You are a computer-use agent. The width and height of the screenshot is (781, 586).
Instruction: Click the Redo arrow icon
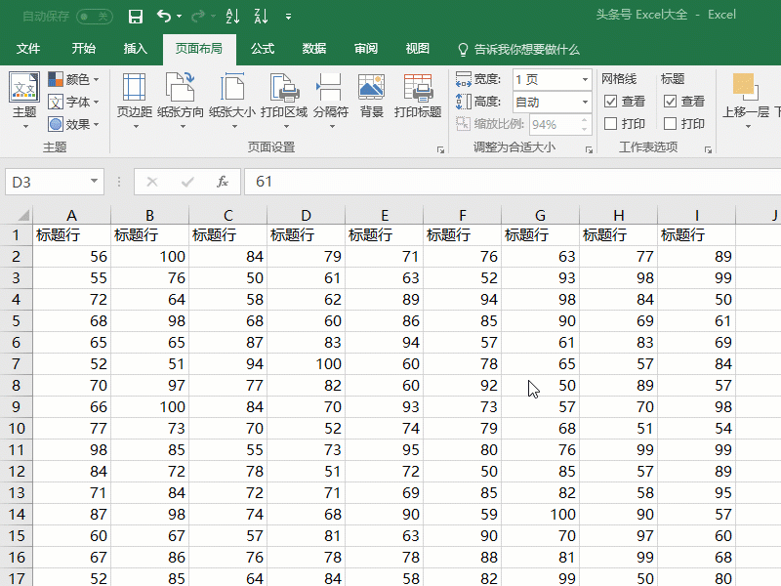pos(198,17)
